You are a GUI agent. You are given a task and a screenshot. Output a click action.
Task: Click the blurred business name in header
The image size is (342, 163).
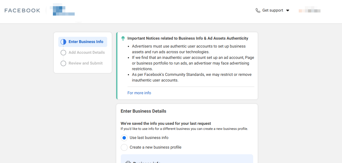[62, 10]
